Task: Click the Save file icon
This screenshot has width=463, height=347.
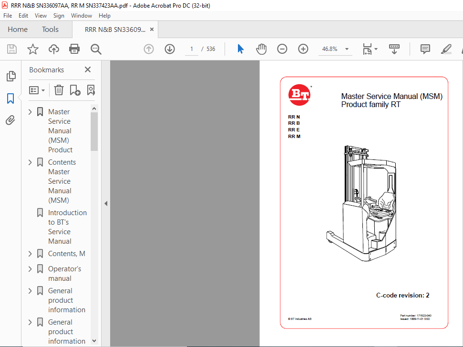Action: (12, 49)
